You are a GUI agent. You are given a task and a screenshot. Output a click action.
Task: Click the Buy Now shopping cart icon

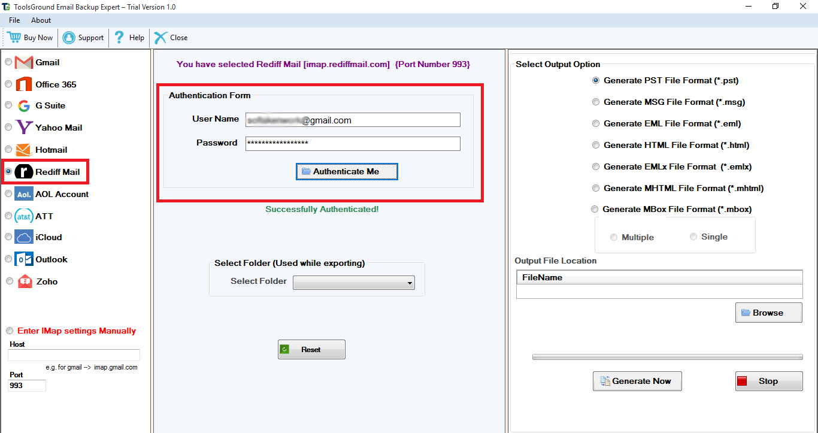click(x=14, y=37)
